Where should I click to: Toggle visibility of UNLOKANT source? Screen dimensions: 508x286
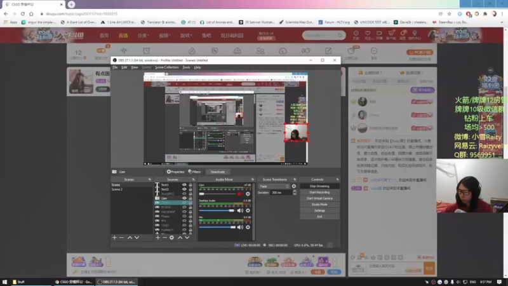pyautogui.click(x=184, y=212)
